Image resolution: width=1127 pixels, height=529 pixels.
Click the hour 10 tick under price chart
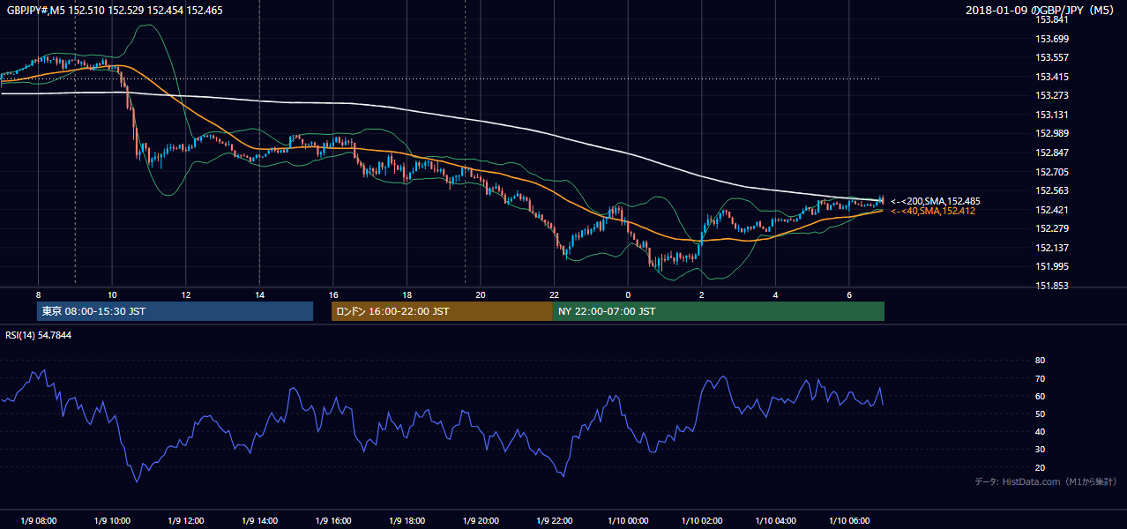112,294
